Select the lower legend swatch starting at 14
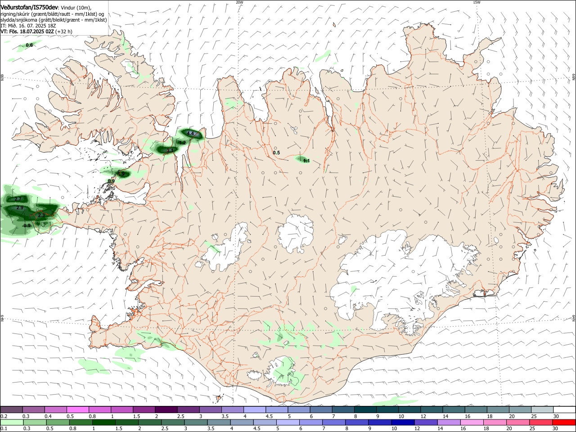This screenshot has height=432, width=576. click(x=449, y=422)
